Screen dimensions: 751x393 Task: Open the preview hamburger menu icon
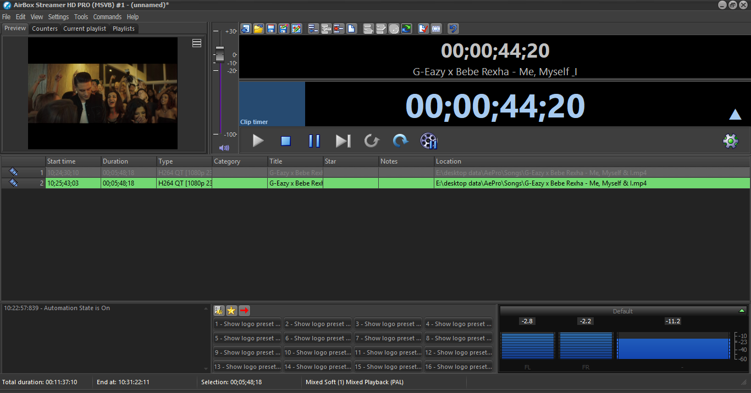[x=197, y=43]
